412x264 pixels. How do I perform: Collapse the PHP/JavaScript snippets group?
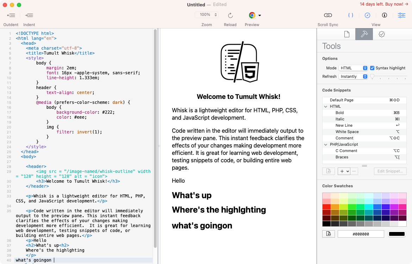(x=326, y=144)
